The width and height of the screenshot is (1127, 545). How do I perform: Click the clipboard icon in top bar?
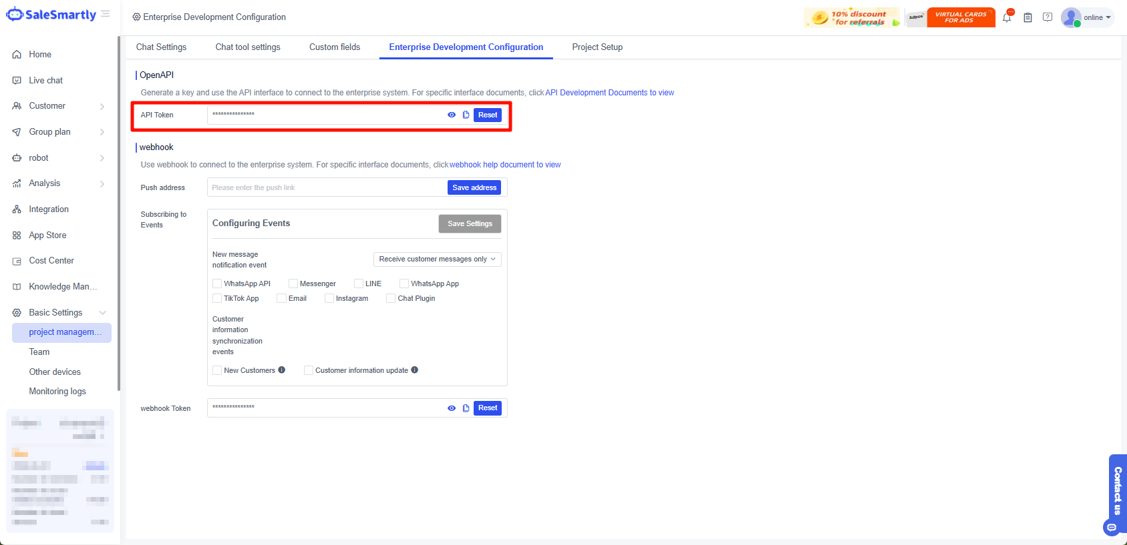1027,17
